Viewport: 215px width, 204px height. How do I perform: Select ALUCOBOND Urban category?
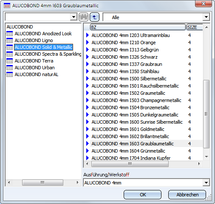coord(34,68)
